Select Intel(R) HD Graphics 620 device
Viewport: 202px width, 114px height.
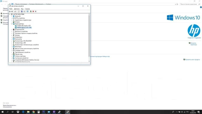[24, 26]
